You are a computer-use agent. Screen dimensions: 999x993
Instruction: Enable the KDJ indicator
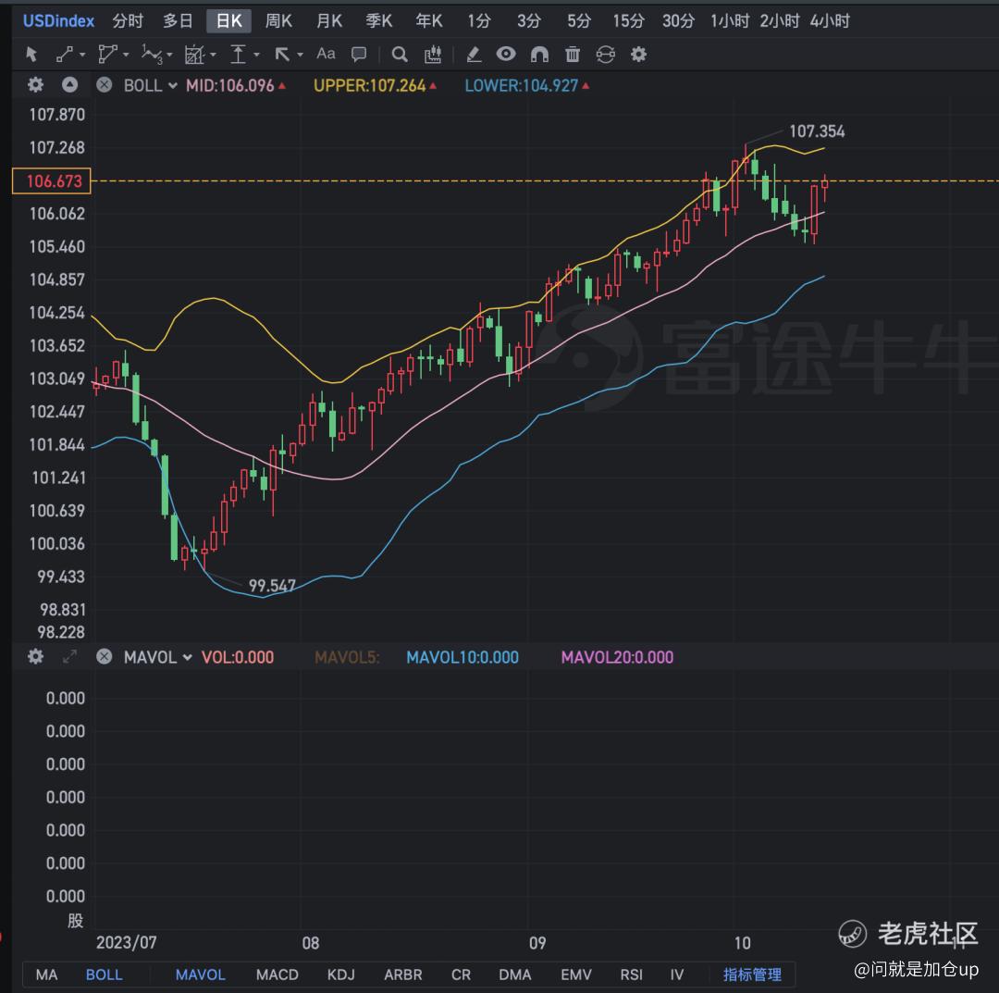(340, 974)
